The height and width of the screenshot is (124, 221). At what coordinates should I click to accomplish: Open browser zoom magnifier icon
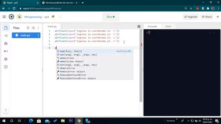(186, 8)
